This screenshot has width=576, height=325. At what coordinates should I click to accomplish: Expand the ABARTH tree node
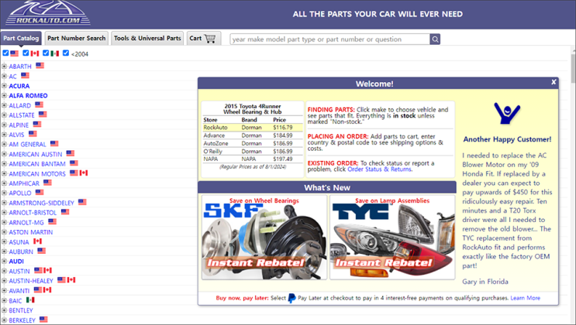tap(4, 67)
